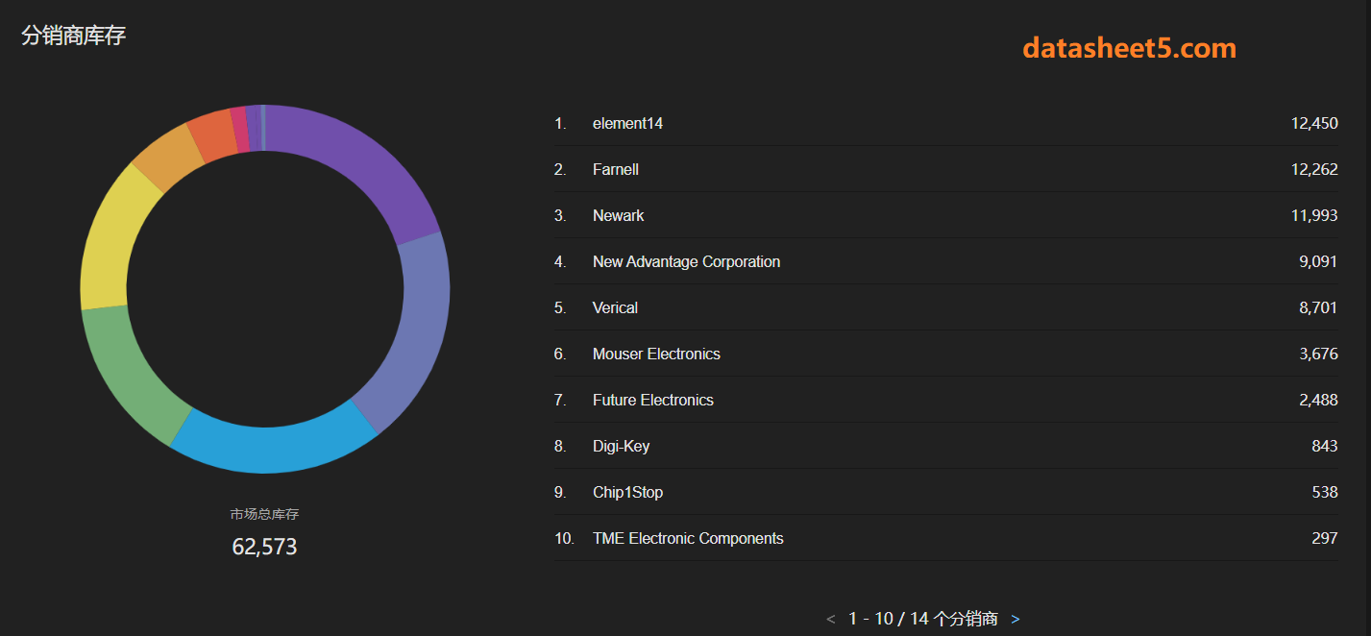Screen dimensions: 1371x636
Task: Click the 62,573 total inventory figure
Action: tap(264, 547)
